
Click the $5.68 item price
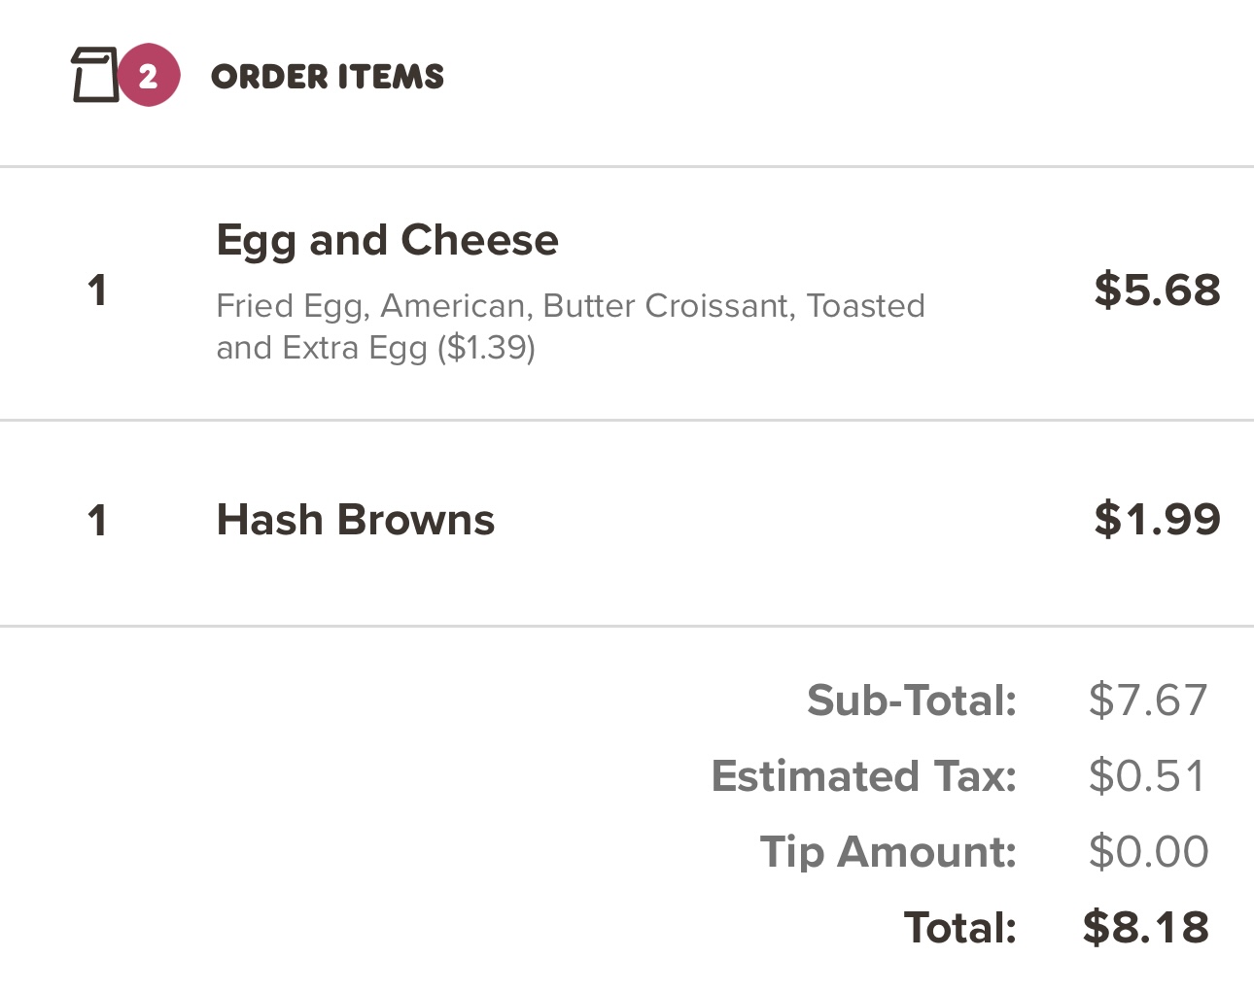click(1156, 290)
